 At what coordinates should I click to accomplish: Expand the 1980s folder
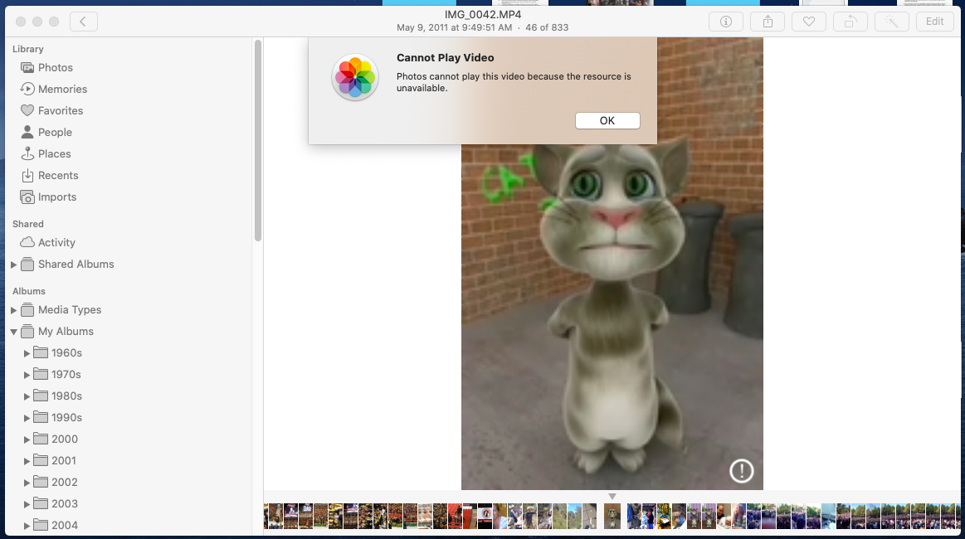tap(27, 396)
